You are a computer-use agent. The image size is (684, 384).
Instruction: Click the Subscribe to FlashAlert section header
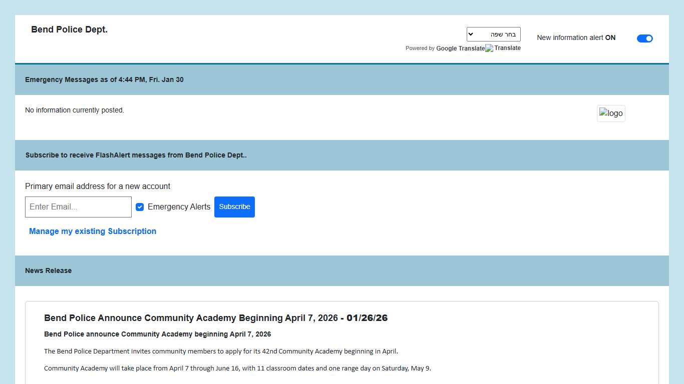tap(136, 155)
